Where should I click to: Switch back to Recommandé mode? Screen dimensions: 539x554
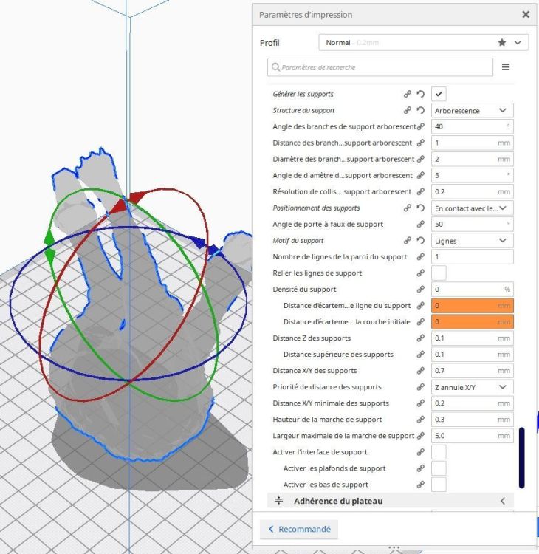coord(299,529)
